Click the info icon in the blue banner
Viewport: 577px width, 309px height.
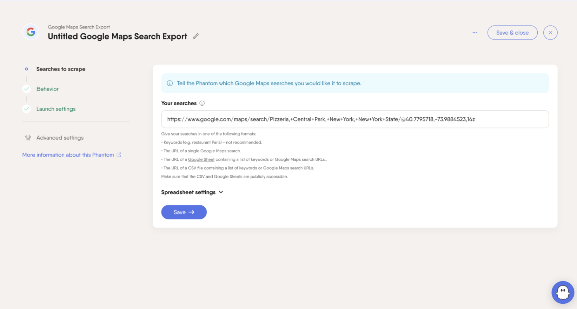pyautogui.click(x=170, y=83)
